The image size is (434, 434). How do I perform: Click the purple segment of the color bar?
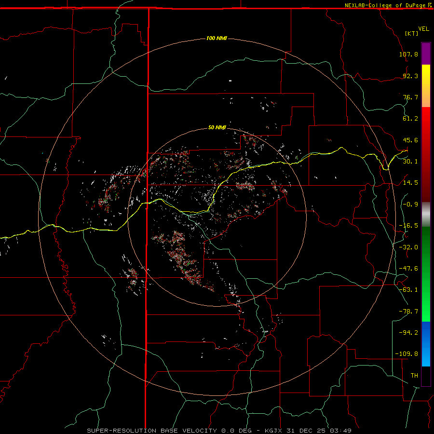(x=426, y=54)
